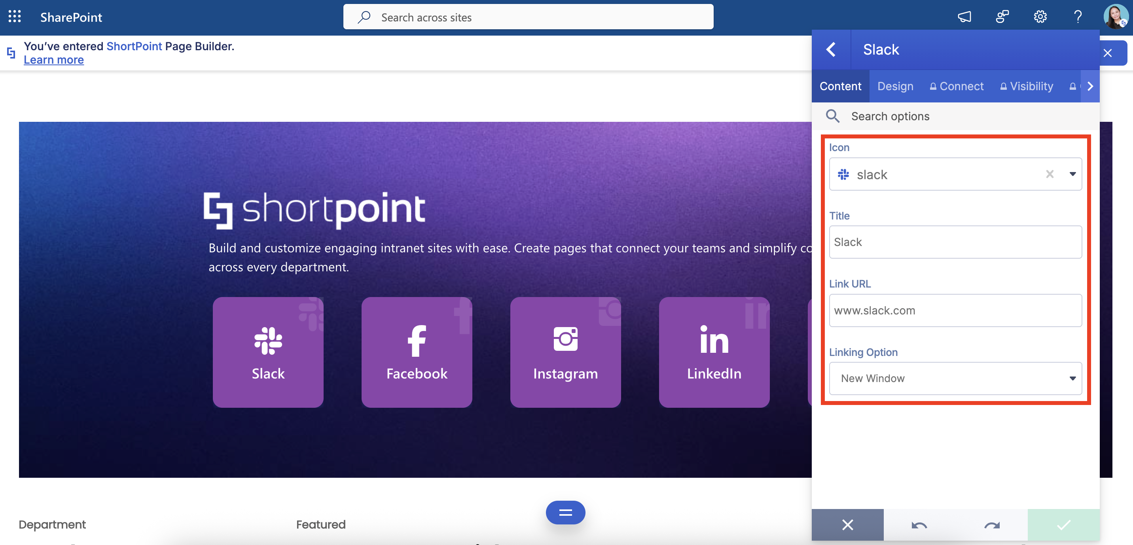Go back using the Slack panel arrow

point(831,49)
